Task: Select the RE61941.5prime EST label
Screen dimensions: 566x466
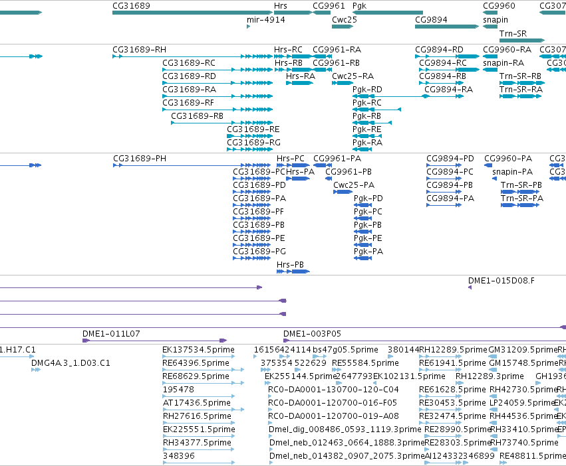Action: coord(453,363)
